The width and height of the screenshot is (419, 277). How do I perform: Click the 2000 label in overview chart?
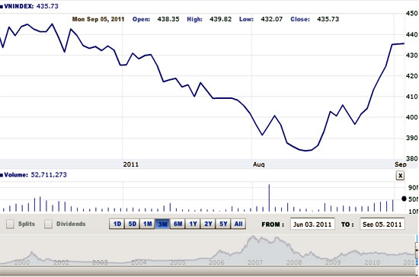(x=22, y=263)
